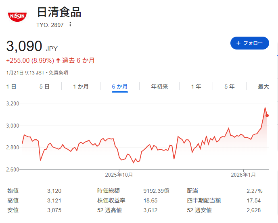Select the 5日 time range tab
The image size is (278, 223).
44,87
